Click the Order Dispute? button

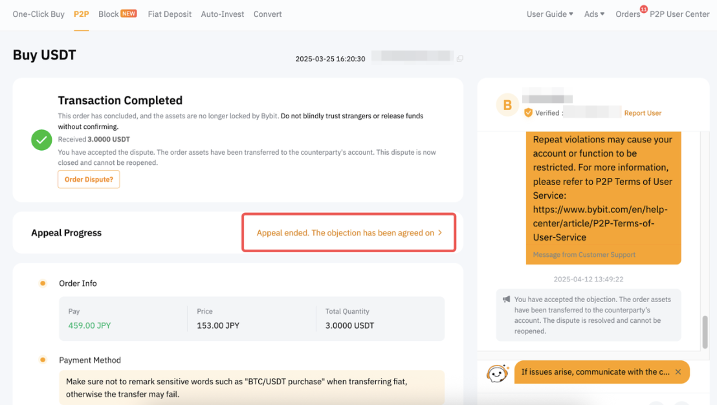tap(89, 179)
